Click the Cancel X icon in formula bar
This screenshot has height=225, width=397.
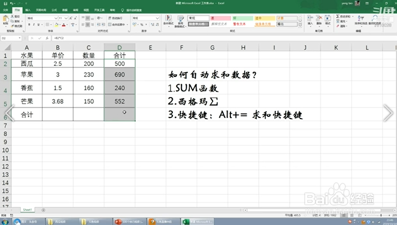tap(32, 38)
